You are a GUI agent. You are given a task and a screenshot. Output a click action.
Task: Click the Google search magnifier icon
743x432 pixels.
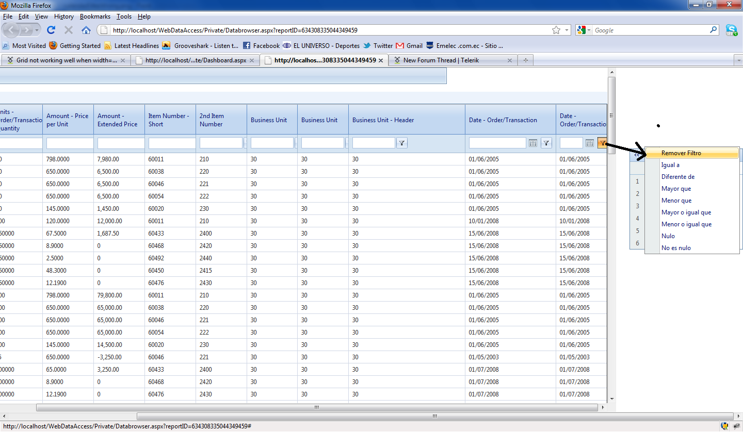pyautogui.click(x=714, y=30)
